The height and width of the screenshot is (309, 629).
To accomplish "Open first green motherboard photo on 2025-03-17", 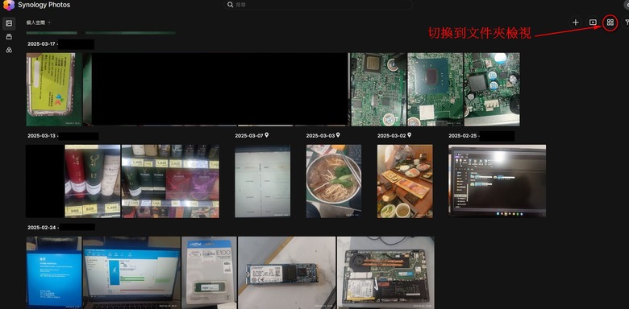I will [378, 89].
